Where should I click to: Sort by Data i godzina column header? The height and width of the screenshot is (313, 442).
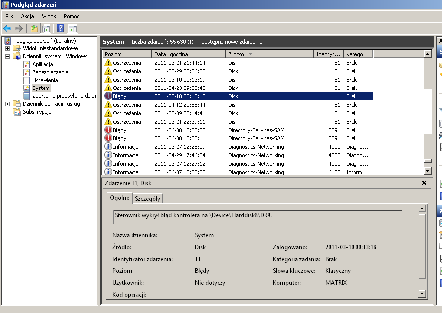(x=188, y=54)
